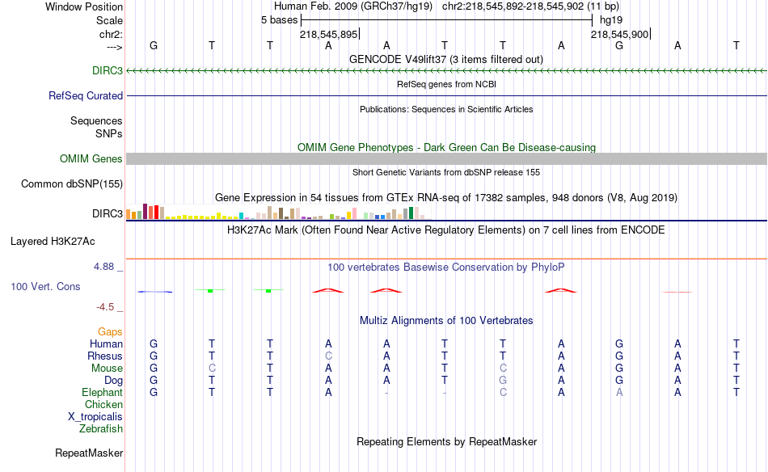
Task: Click Multiz Alignments of 100 Vertebrates title
Action: [446, 321]
